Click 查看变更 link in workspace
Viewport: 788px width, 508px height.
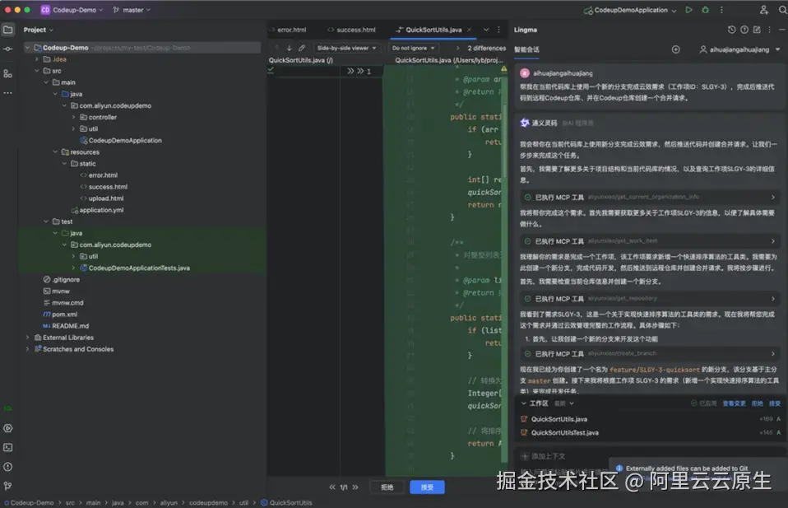click(x=734, y=403)
